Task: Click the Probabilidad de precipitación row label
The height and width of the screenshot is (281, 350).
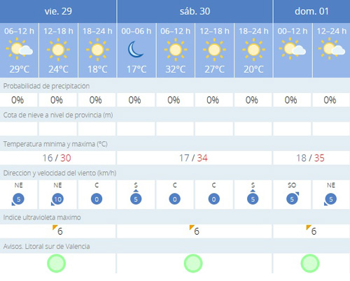Action: coord(46,86)
